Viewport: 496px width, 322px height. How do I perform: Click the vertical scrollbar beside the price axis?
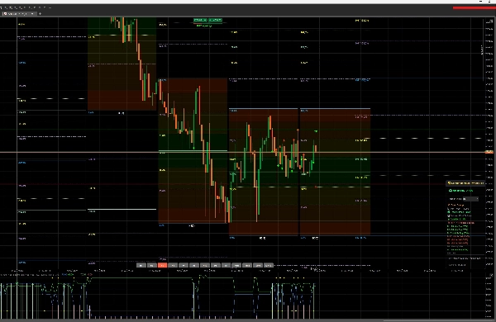tap(484, 50)
